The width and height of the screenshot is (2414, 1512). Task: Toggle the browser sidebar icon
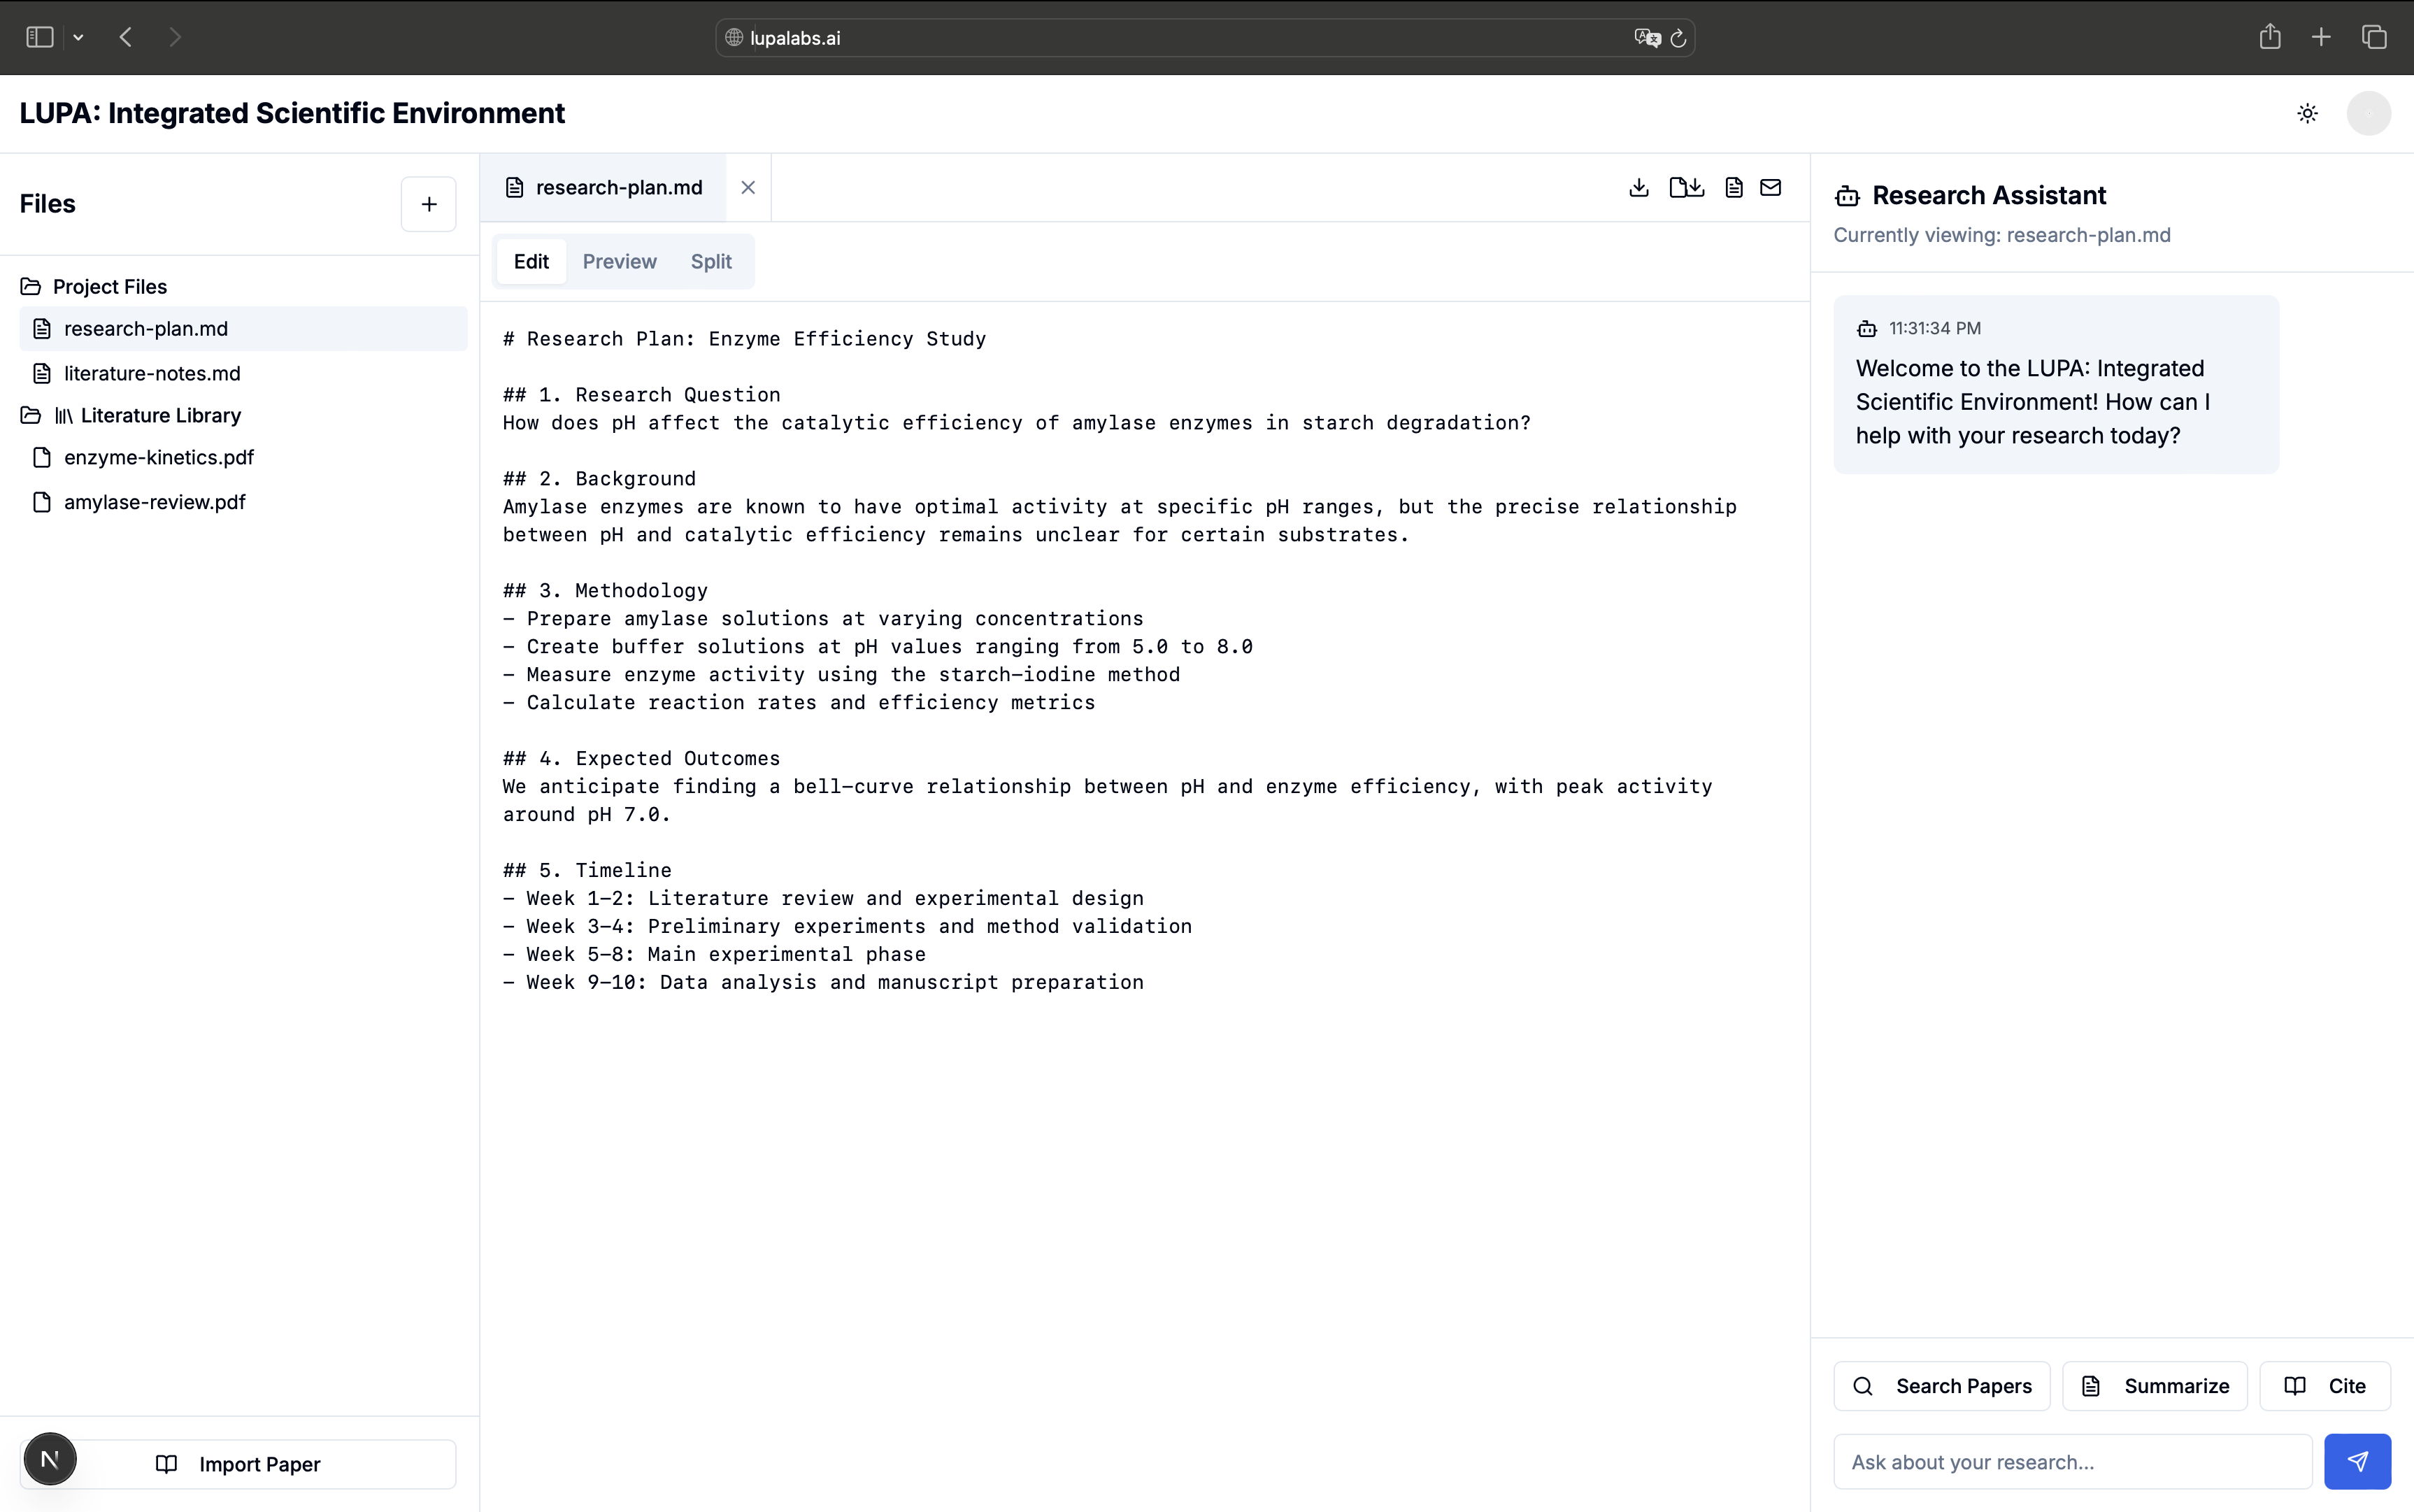coord(39,37)
